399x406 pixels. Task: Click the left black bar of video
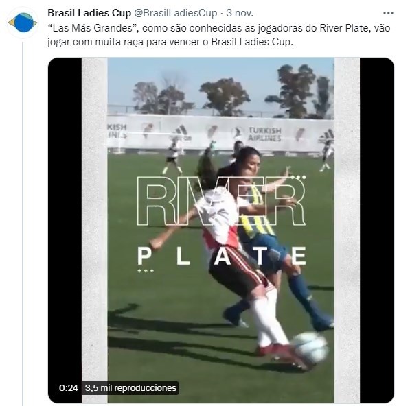coord(65,230)
